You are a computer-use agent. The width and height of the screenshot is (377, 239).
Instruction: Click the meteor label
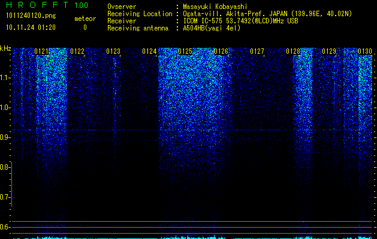(85, 19)
